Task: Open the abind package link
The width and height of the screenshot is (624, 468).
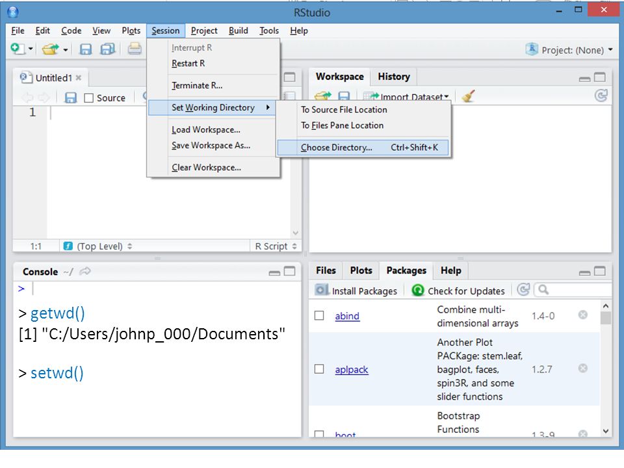Action: coord(347,316)
